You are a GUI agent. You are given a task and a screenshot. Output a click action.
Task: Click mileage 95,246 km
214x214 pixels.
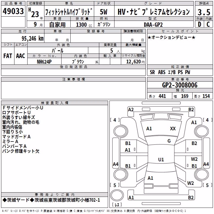tap(32, 39)
